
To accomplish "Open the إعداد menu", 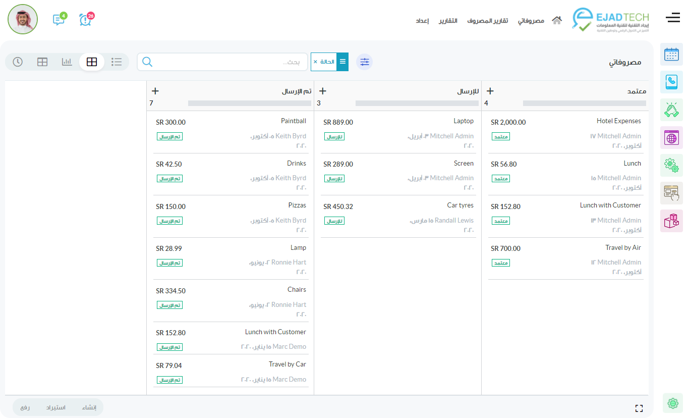I will pyautogui.click(x=422, y=21).
